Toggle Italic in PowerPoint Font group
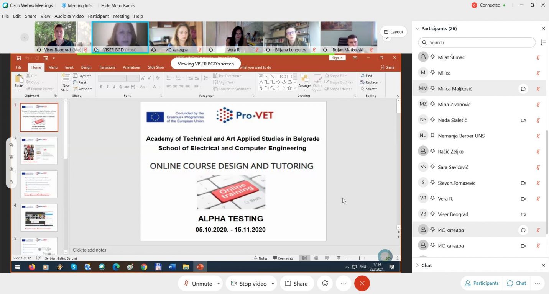 [x=108, y=87]
